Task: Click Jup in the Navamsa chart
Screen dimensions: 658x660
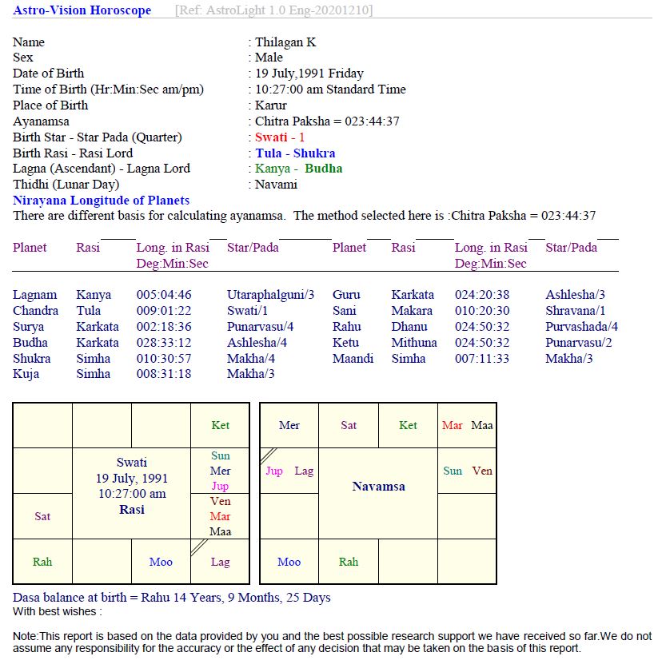Action: 274,471
